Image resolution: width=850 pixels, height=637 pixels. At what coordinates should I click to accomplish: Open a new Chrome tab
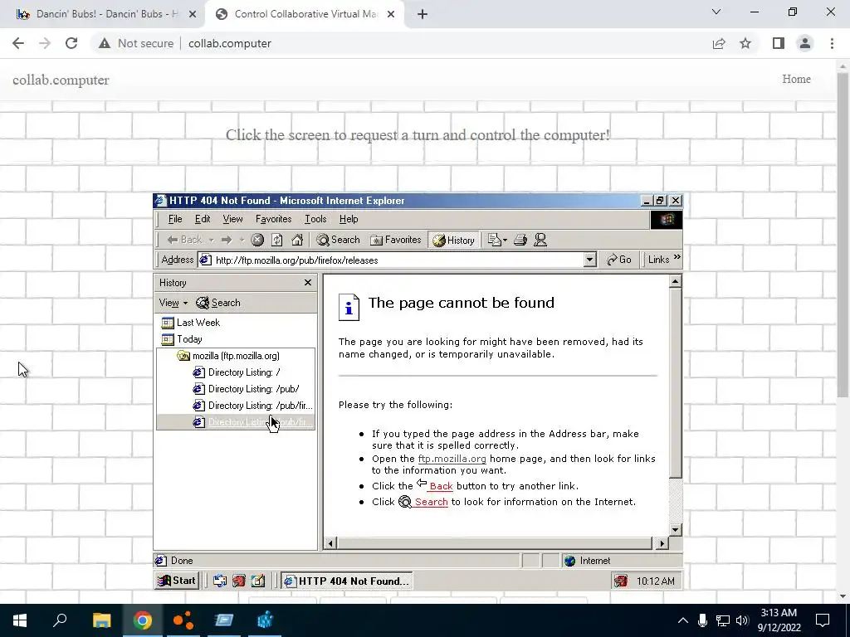(x=423, y=15)
